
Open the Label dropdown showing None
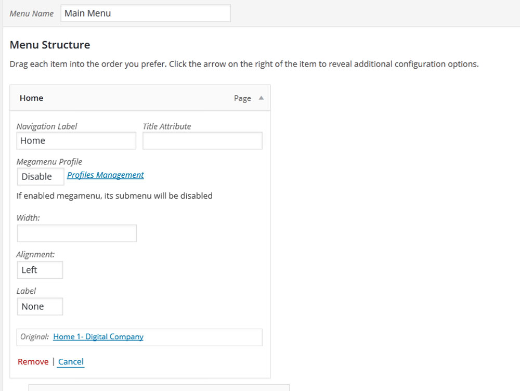(x=40, y=306)
